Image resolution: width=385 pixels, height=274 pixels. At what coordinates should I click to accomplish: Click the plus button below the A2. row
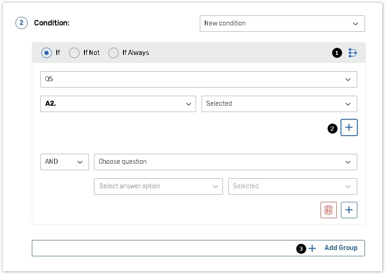[x=349, y=128]
